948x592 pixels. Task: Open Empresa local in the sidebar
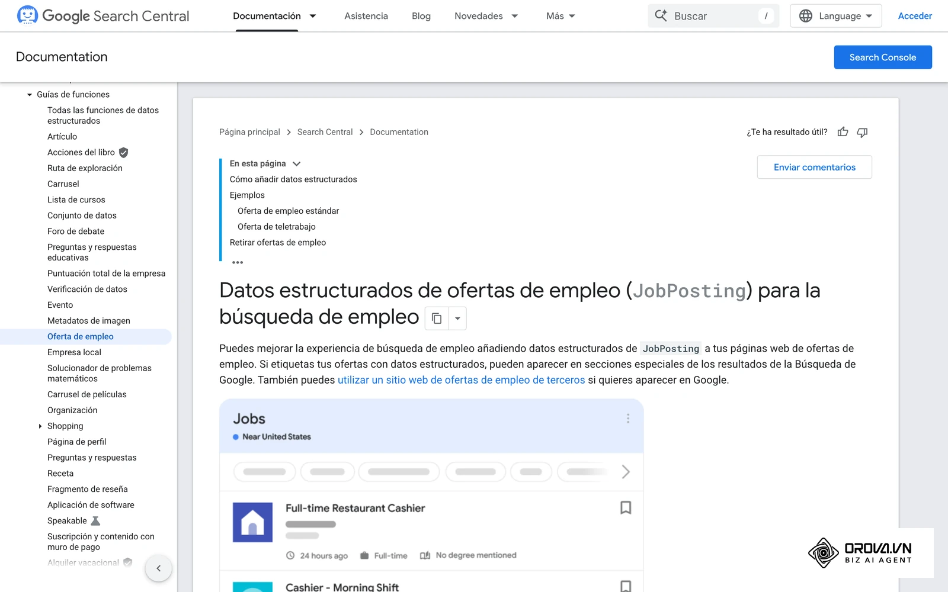click(x=74, y=352)
